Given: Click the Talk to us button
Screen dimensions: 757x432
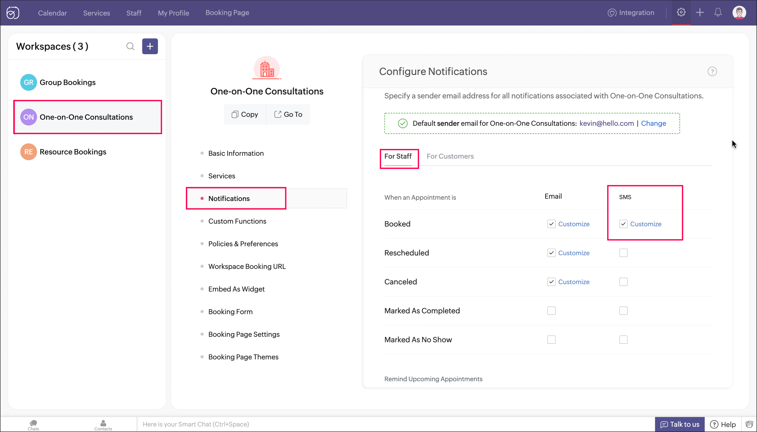Looking at the screenshot, I should 679,424.
